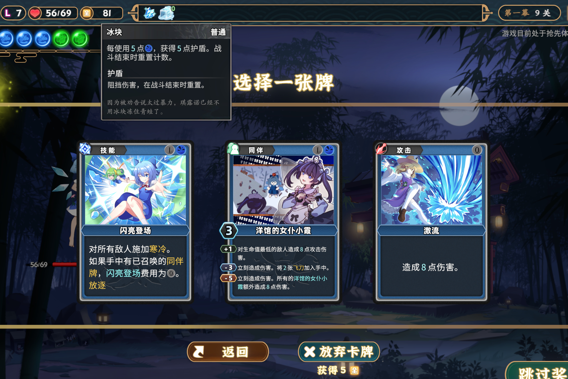Viewport: 568px width, 379px height.
Task: Click loyalty badge 3 on the companion card
Action: [x=228, y=230]
